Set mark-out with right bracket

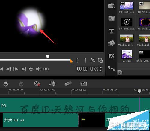tap(85, 60)
